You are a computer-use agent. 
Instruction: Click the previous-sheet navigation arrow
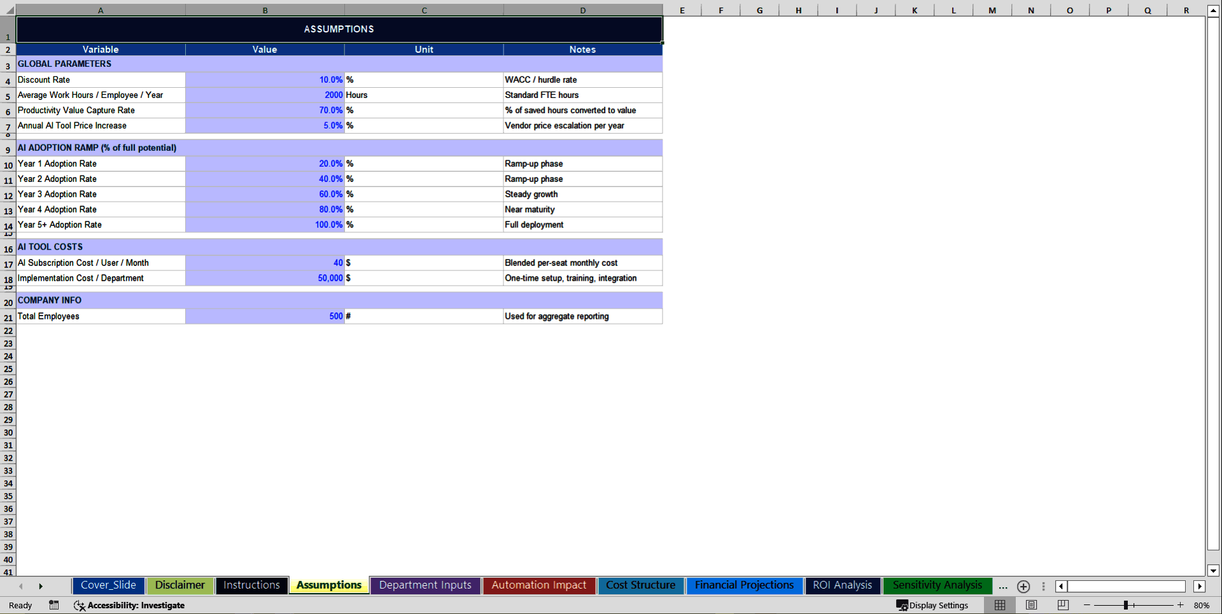[x=21, y=586]
